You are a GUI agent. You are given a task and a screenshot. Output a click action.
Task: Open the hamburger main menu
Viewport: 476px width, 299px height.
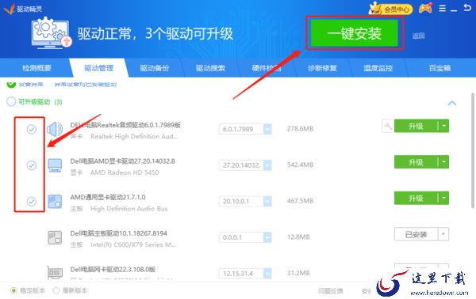point(443,9)
